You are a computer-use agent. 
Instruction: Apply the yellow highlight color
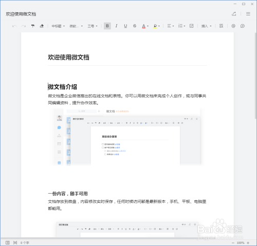coord(155,26)
